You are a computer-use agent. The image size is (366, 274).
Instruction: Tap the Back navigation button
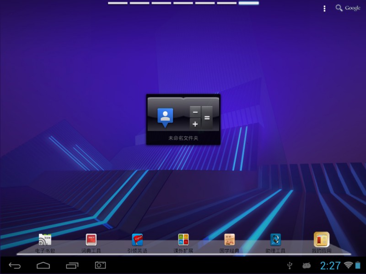[x=15, y=265]
